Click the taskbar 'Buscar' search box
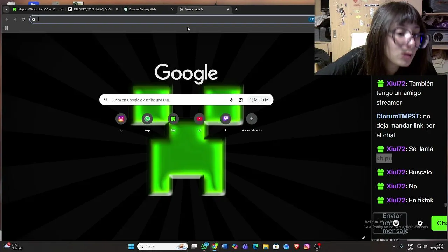The height and width of the screenshot is (252, 448). tap(162, 246)
